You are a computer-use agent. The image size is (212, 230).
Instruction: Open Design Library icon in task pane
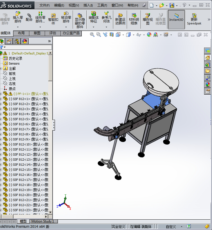tap(208, 64)
